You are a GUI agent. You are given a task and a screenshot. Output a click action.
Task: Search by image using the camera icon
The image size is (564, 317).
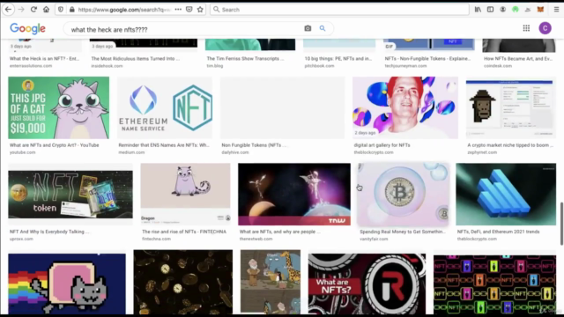308,28
